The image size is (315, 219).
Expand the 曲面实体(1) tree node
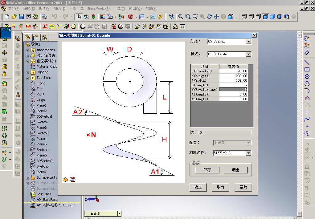[x=27, y=62]
